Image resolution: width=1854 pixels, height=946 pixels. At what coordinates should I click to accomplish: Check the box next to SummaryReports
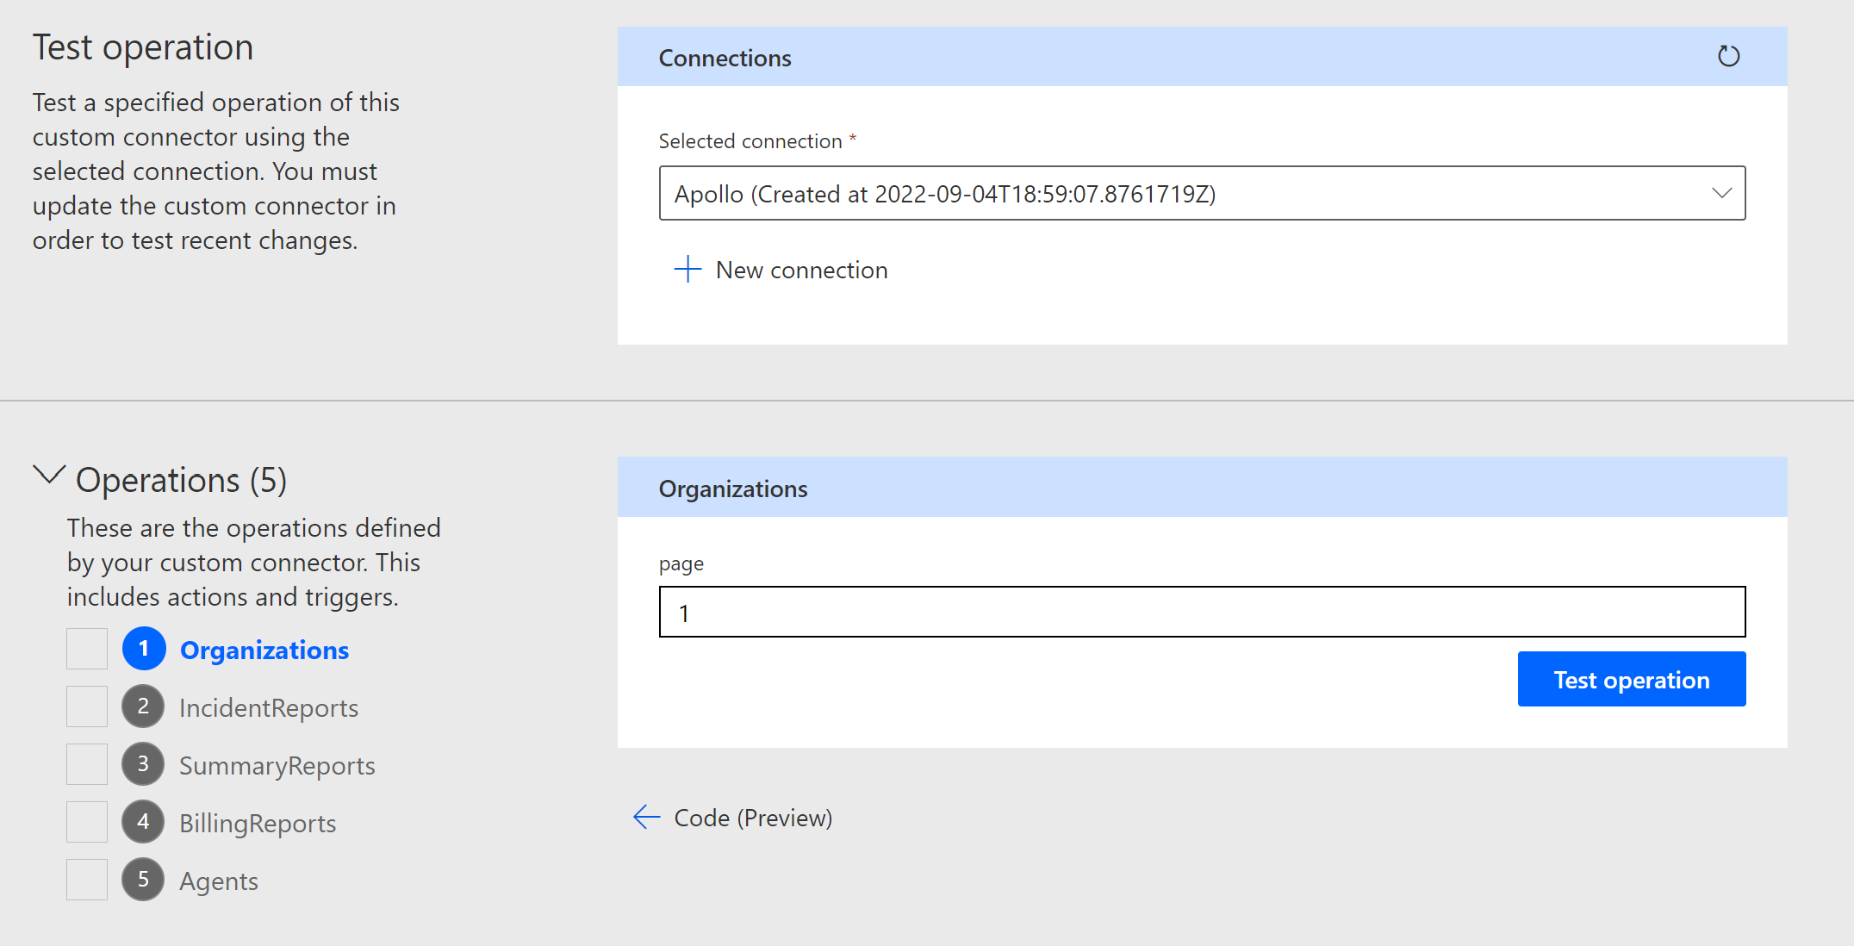click(x=87, y=764)
